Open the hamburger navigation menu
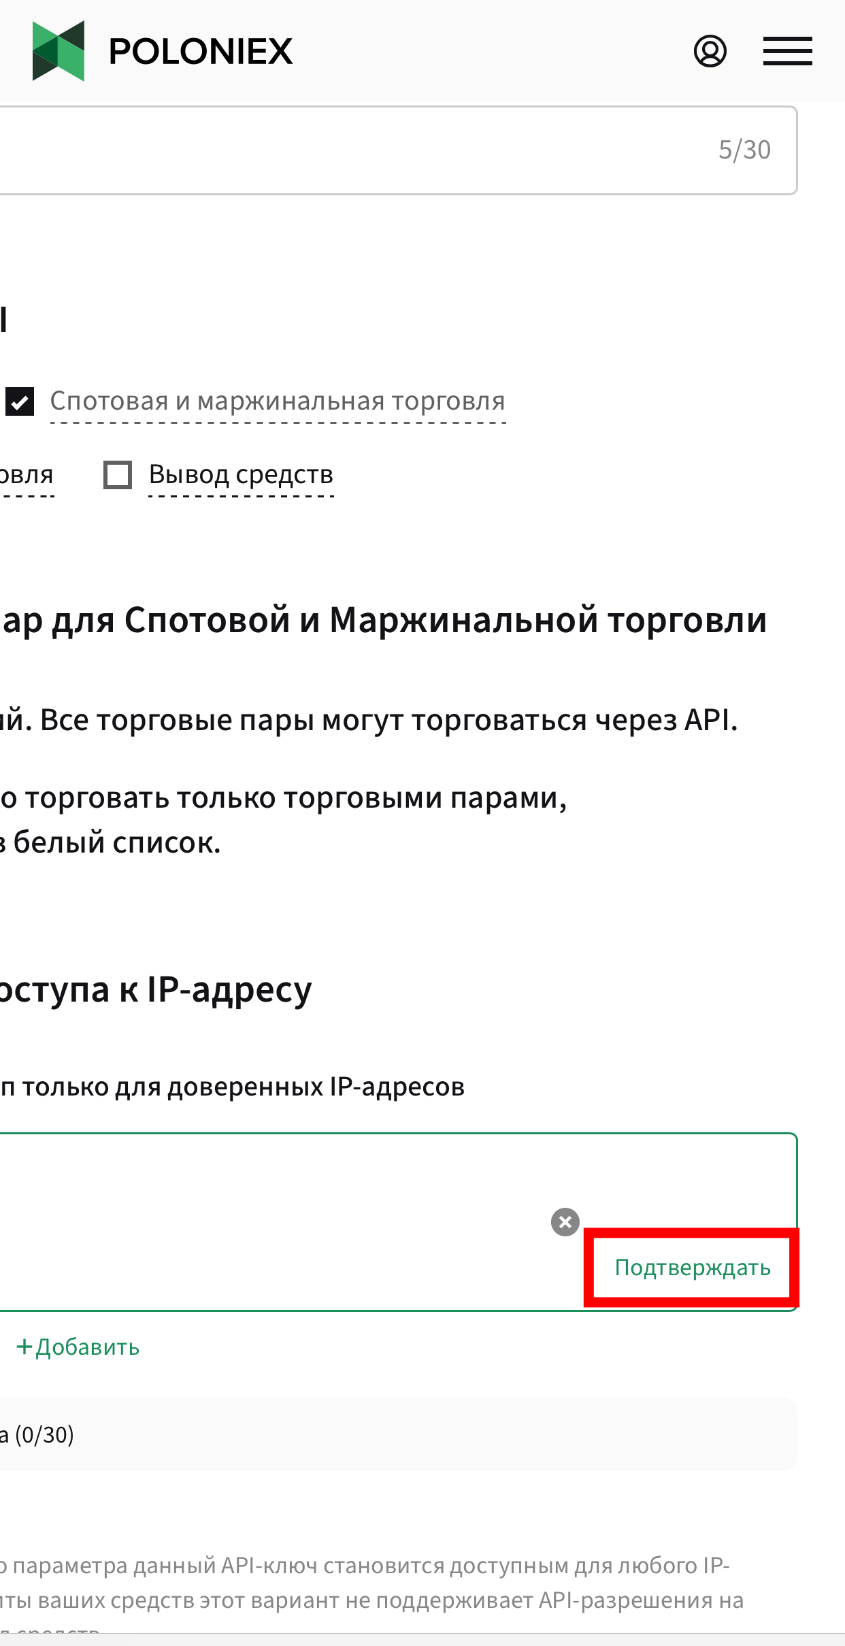845x1646 pixels. coord(787,51)
